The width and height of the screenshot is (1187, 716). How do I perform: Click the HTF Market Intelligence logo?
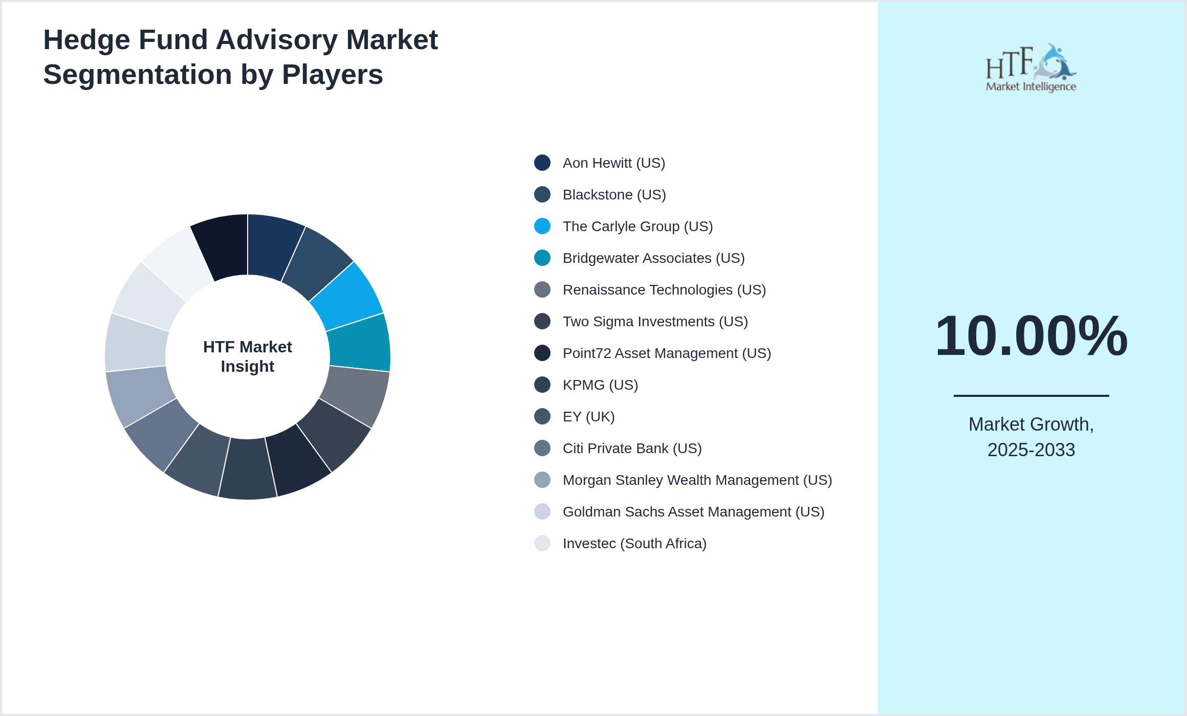click(1030, 66)
